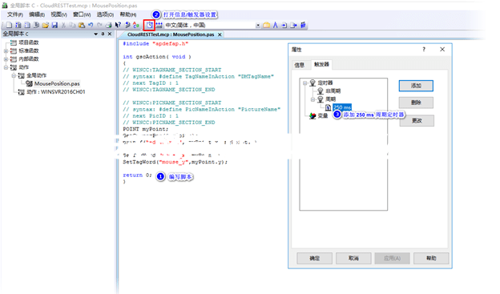Collapse the 动作 tree node
This screenshot has width=500, height=294.
[x=6, y=67]
